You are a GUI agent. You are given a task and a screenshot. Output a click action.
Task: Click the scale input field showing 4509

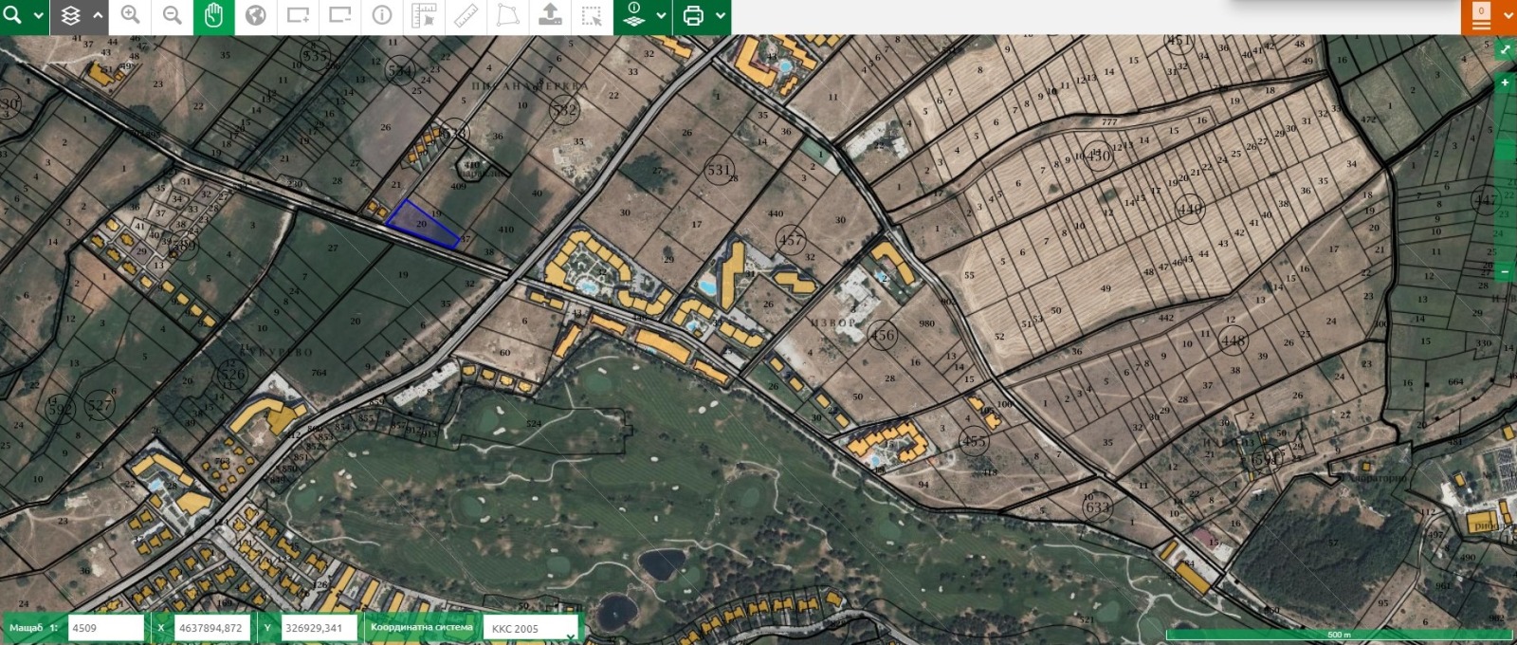pyautogui.click(x=105, y=628)
